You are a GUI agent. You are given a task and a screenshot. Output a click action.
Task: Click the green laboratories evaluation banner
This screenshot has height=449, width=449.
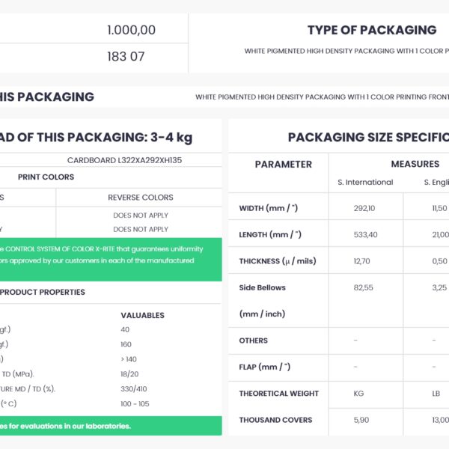[x=111, y=426]
